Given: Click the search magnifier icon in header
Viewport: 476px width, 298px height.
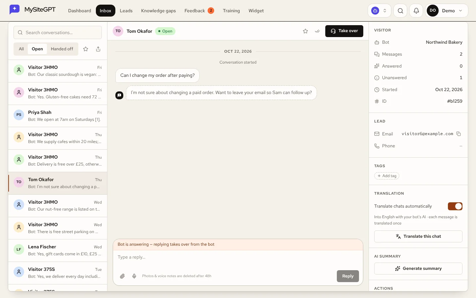Looking at the screenshot, I should point(400,11).
